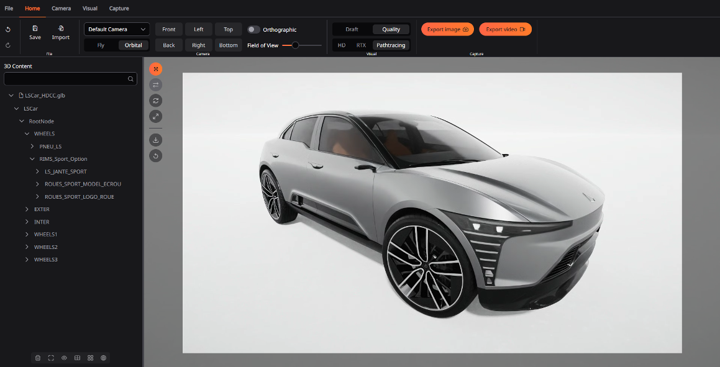Click the expand fullscreen arrows icon
720x367 pixels.
pyautogui.click(x=156, y=116)
